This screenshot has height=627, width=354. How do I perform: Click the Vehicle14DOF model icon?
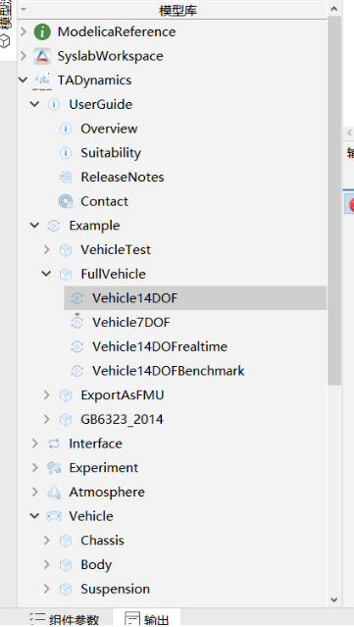click(77, 298)
